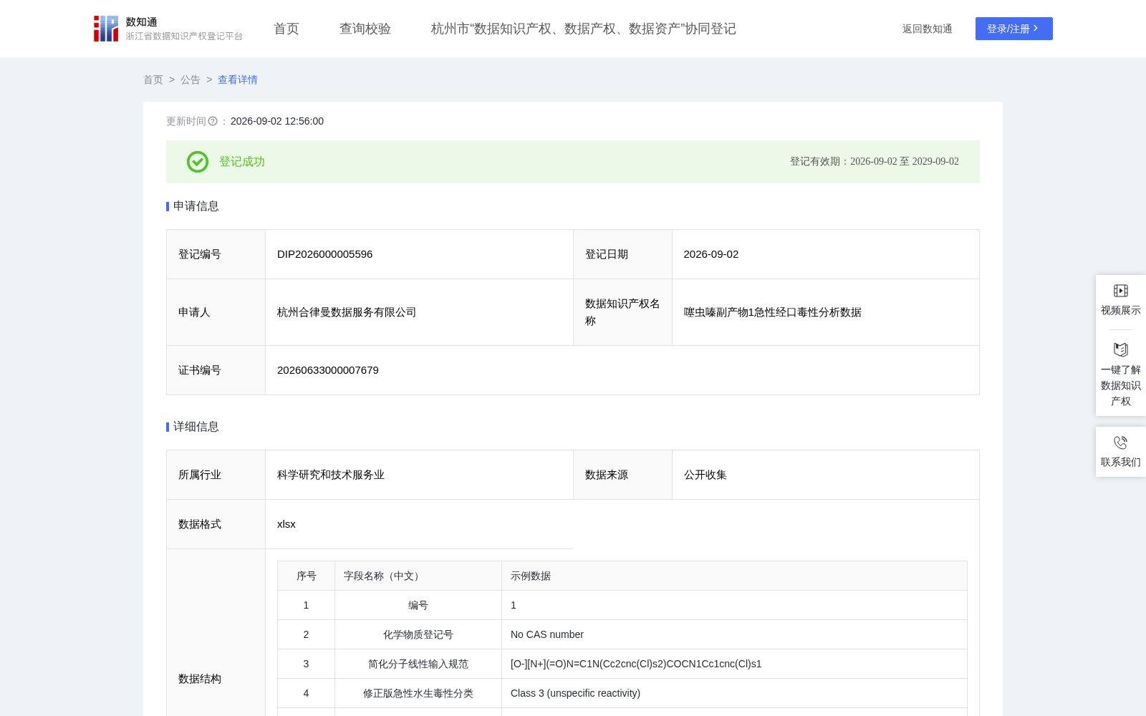Click the 数据知识产权名称 row label
1146x716 pixels.
[622, 312]
